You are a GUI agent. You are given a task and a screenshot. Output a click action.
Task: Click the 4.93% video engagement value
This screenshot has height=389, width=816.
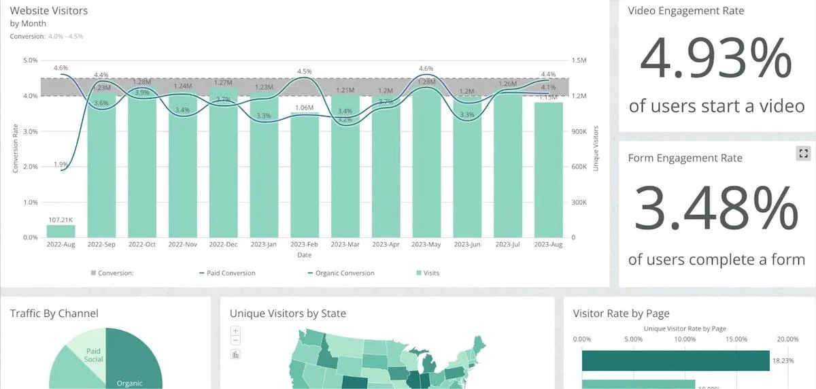pyautogui.click(x=716, y=58)
